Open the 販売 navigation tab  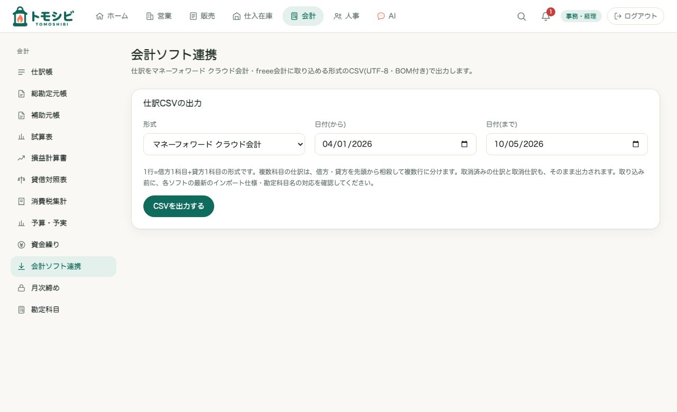coord(202,16)
